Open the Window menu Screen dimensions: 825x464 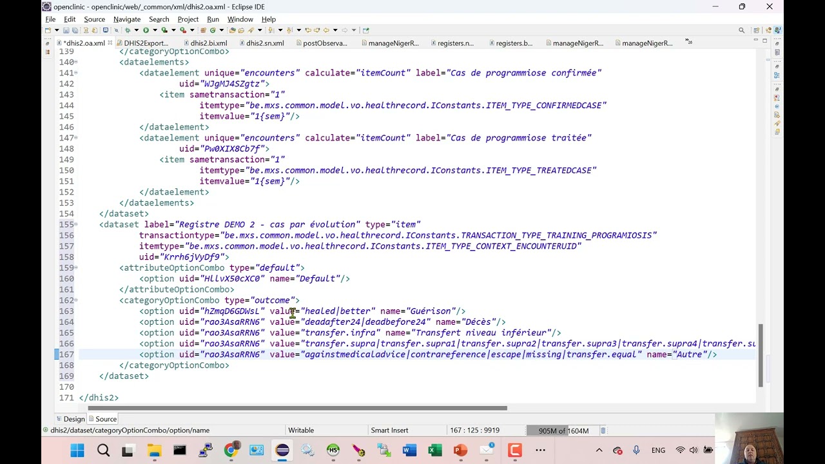[240, 19]
